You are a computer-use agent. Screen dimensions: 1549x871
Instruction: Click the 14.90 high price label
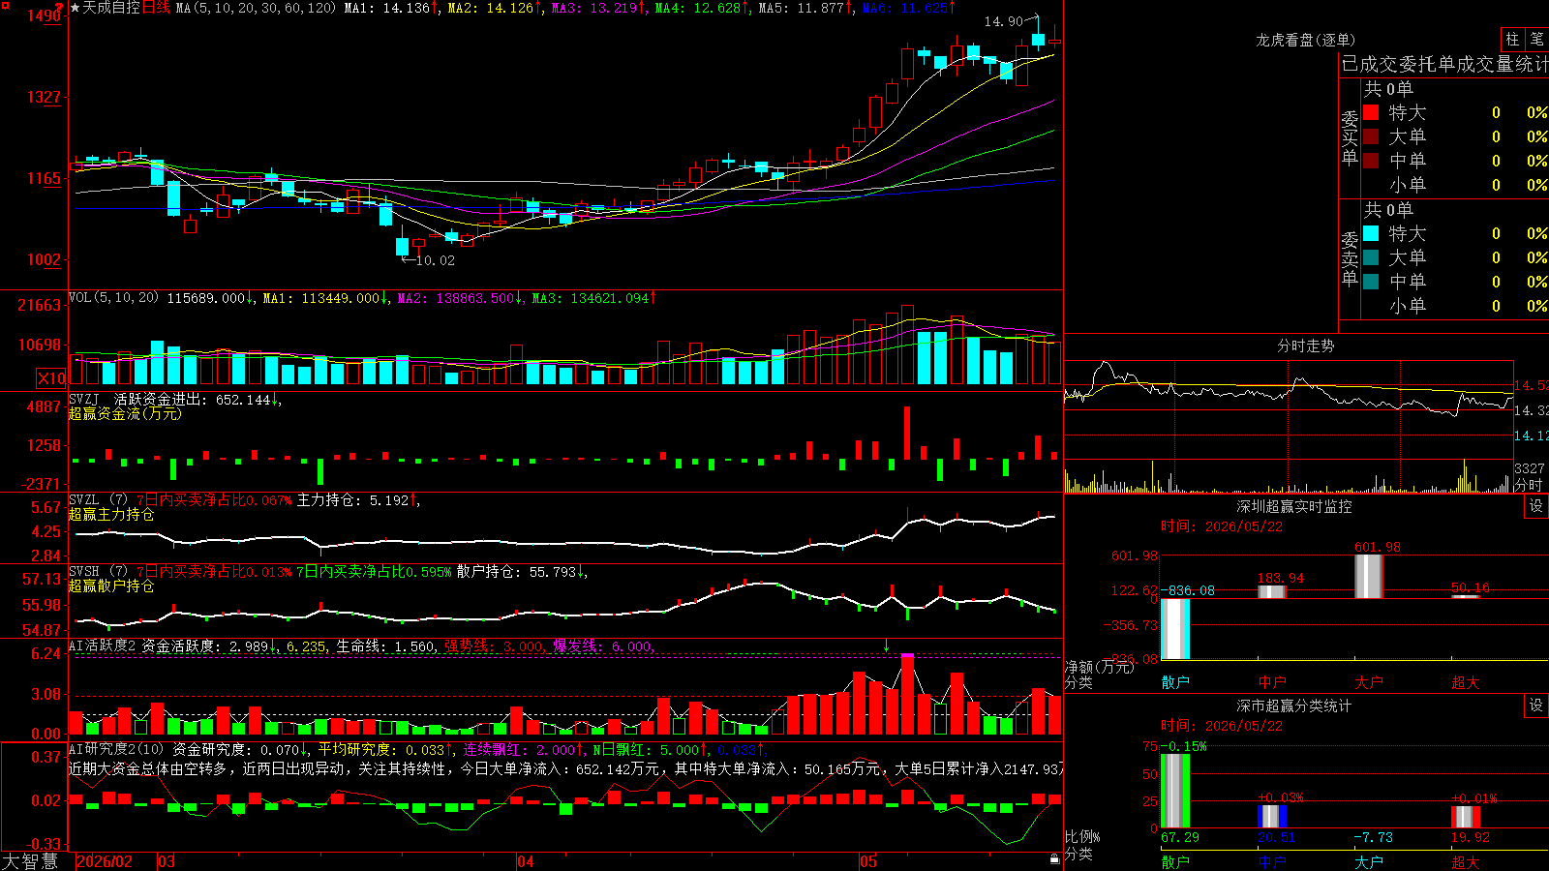pyautogui.click(x=1003, y=21)
